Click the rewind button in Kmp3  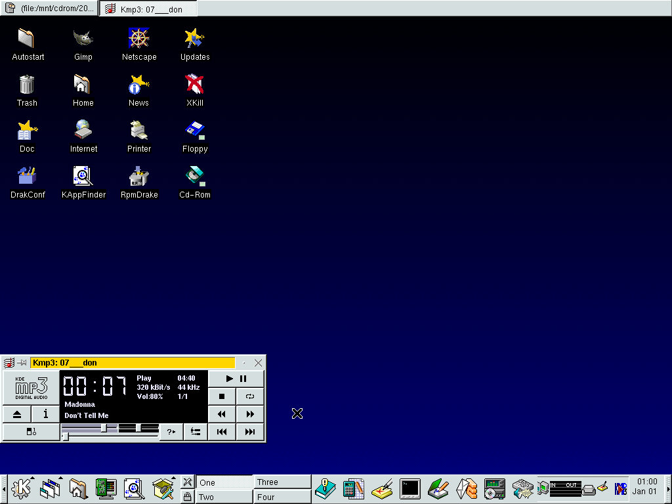pyautogui.click(x=222, y=414)
